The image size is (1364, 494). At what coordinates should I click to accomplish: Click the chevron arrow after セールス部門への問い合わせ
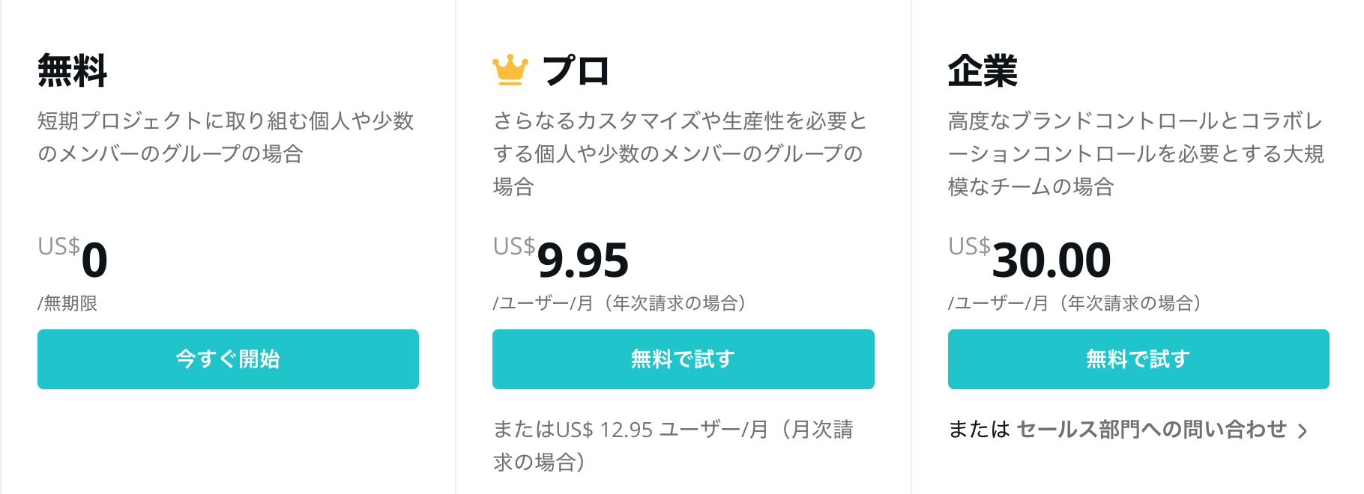(x=1303, y=430)
